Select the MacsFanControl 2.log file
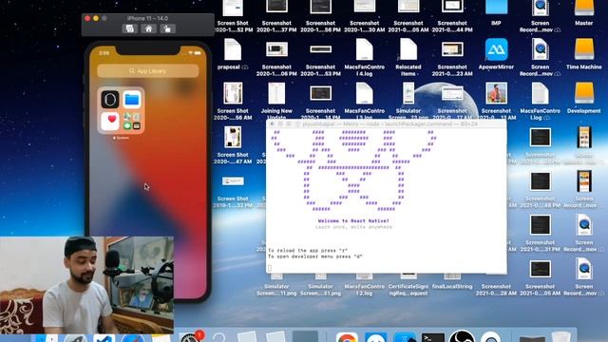Viewport: 608px width, 342px height. tap(364, 289)
